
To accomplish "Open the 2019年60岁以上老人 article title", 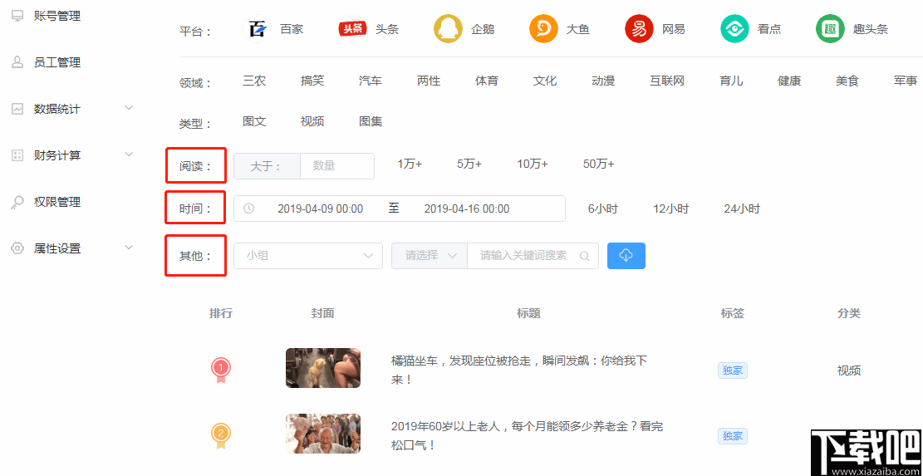I will coord(527,436).
